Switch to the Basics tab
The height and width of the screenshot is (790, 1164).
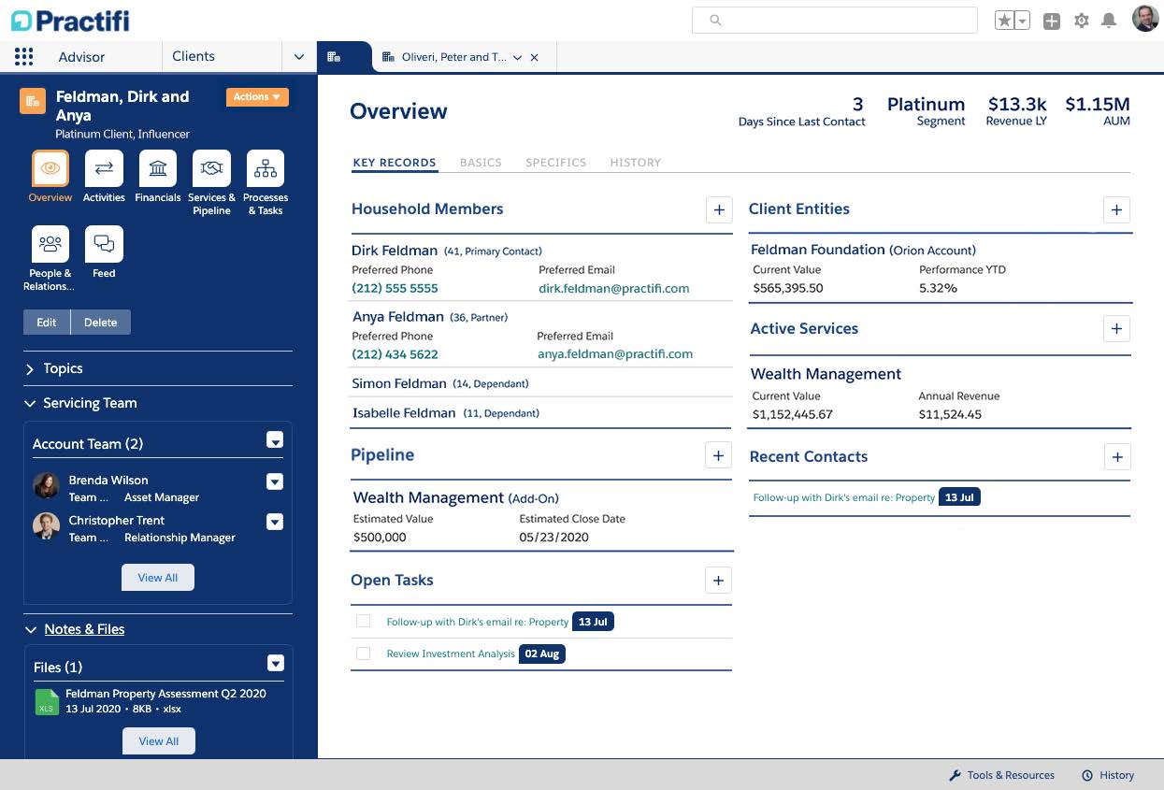click(481, 163)
